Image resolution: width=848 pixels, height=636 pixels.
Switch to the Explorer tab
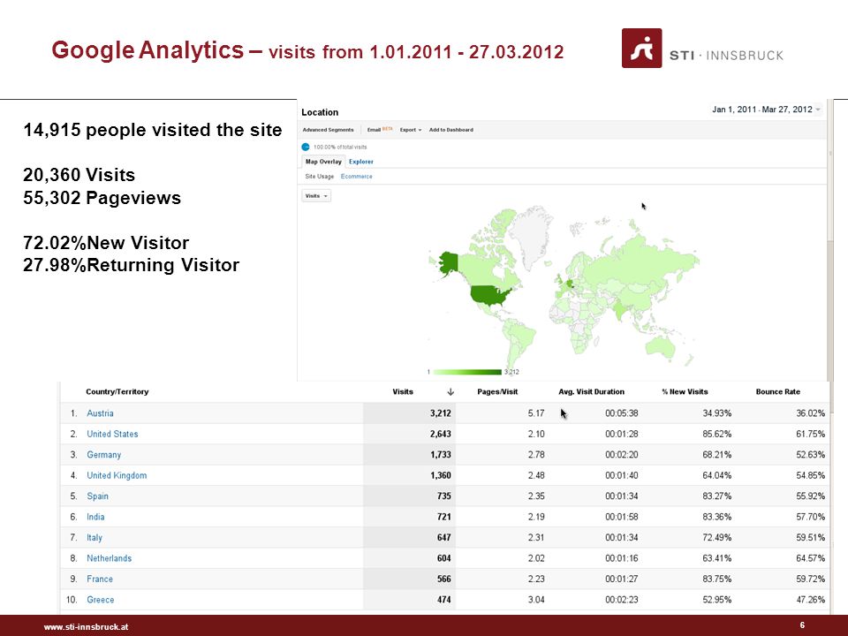[360, 162]
